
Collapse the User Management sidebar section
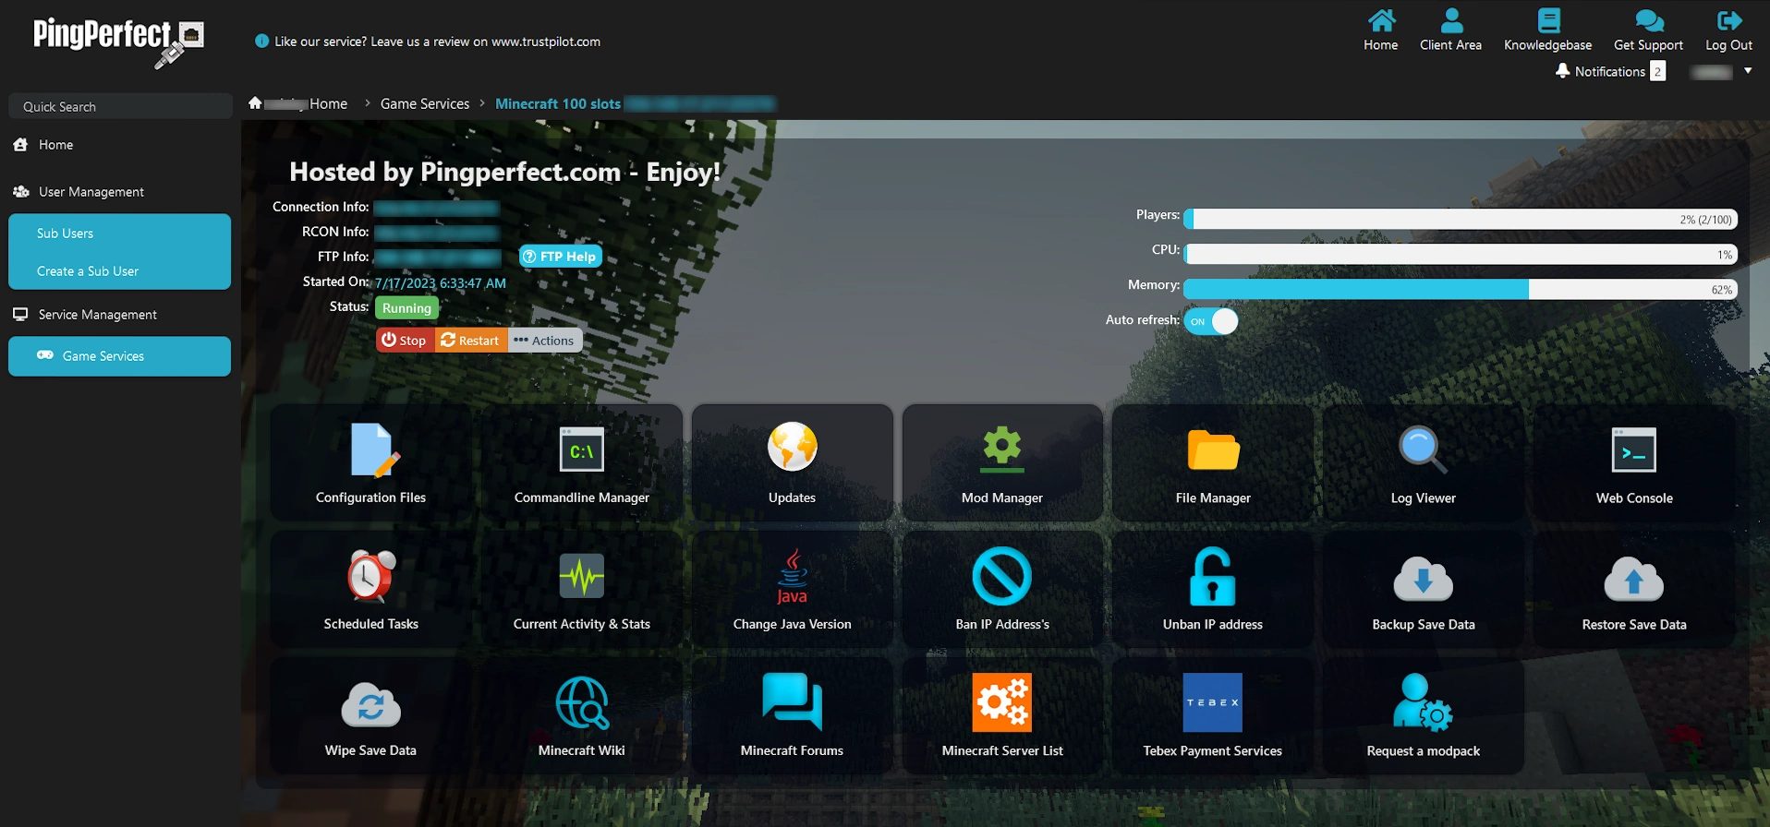tap(91, 192)
